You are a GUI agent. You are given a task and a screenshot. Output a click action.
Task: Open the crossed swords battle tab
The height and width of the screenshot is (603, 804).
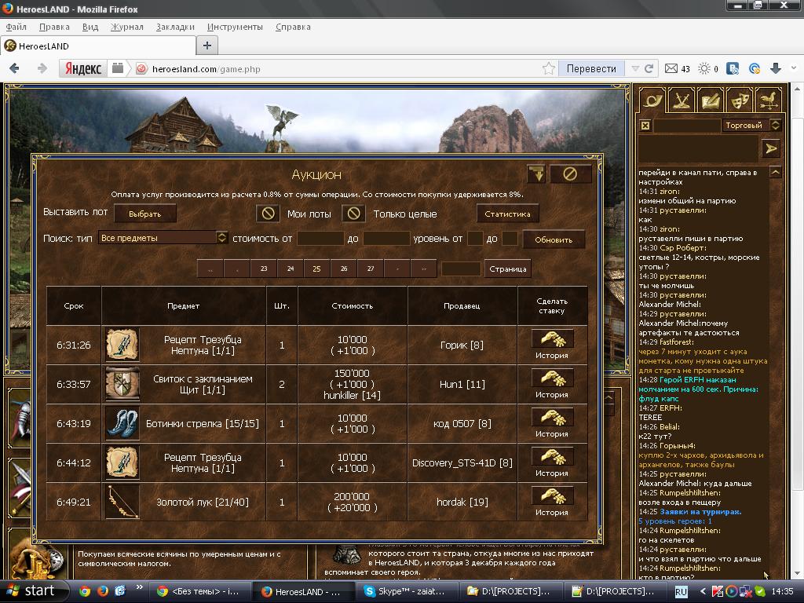tap(680, 100)
